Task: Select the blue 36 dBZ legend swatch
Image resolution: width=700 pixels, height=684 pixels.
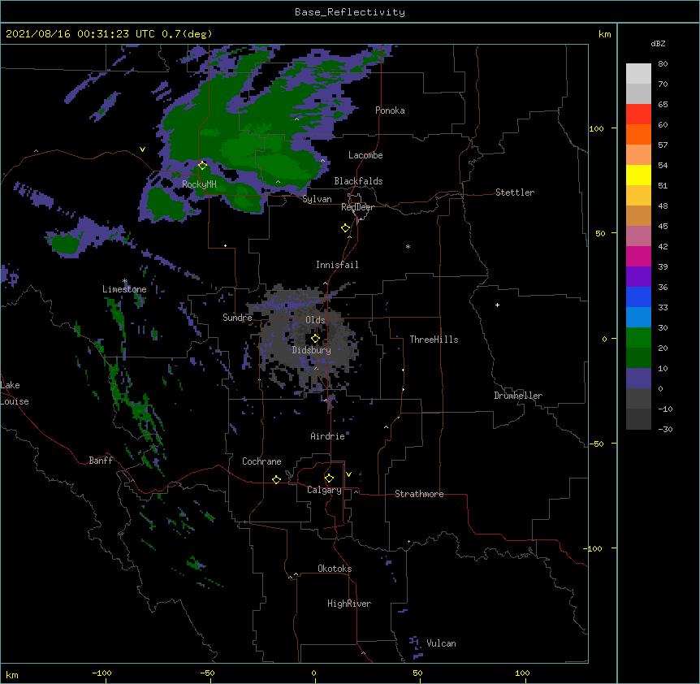Action: tap(638, 297)
